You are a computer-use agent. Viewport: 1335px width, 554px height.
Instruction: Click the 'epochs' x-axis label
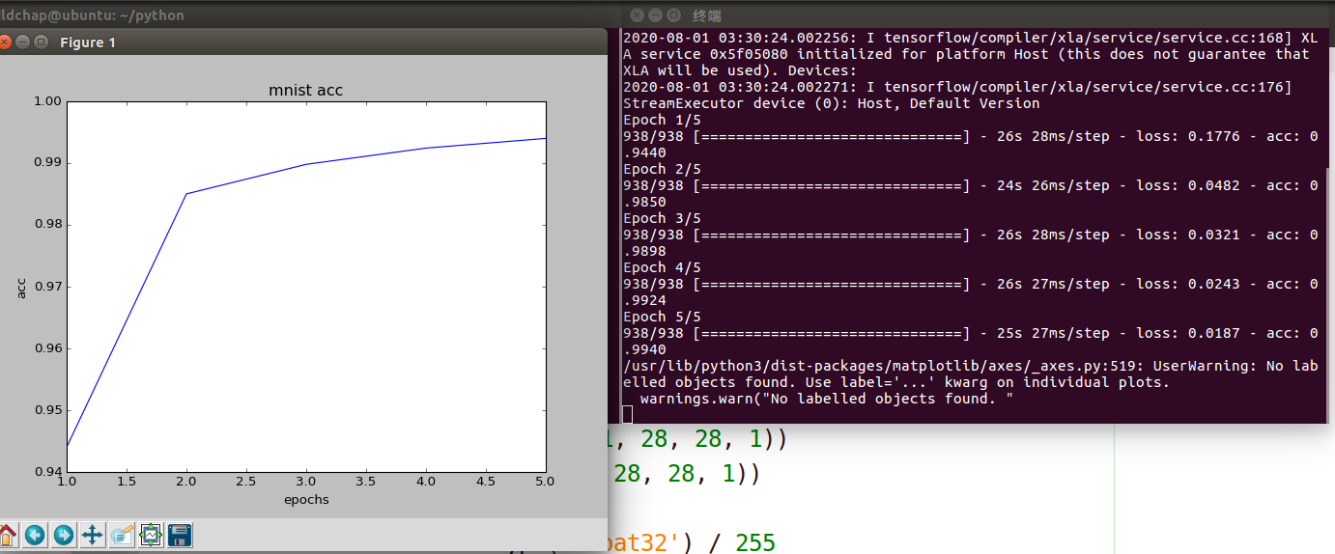tap(306, 499)
